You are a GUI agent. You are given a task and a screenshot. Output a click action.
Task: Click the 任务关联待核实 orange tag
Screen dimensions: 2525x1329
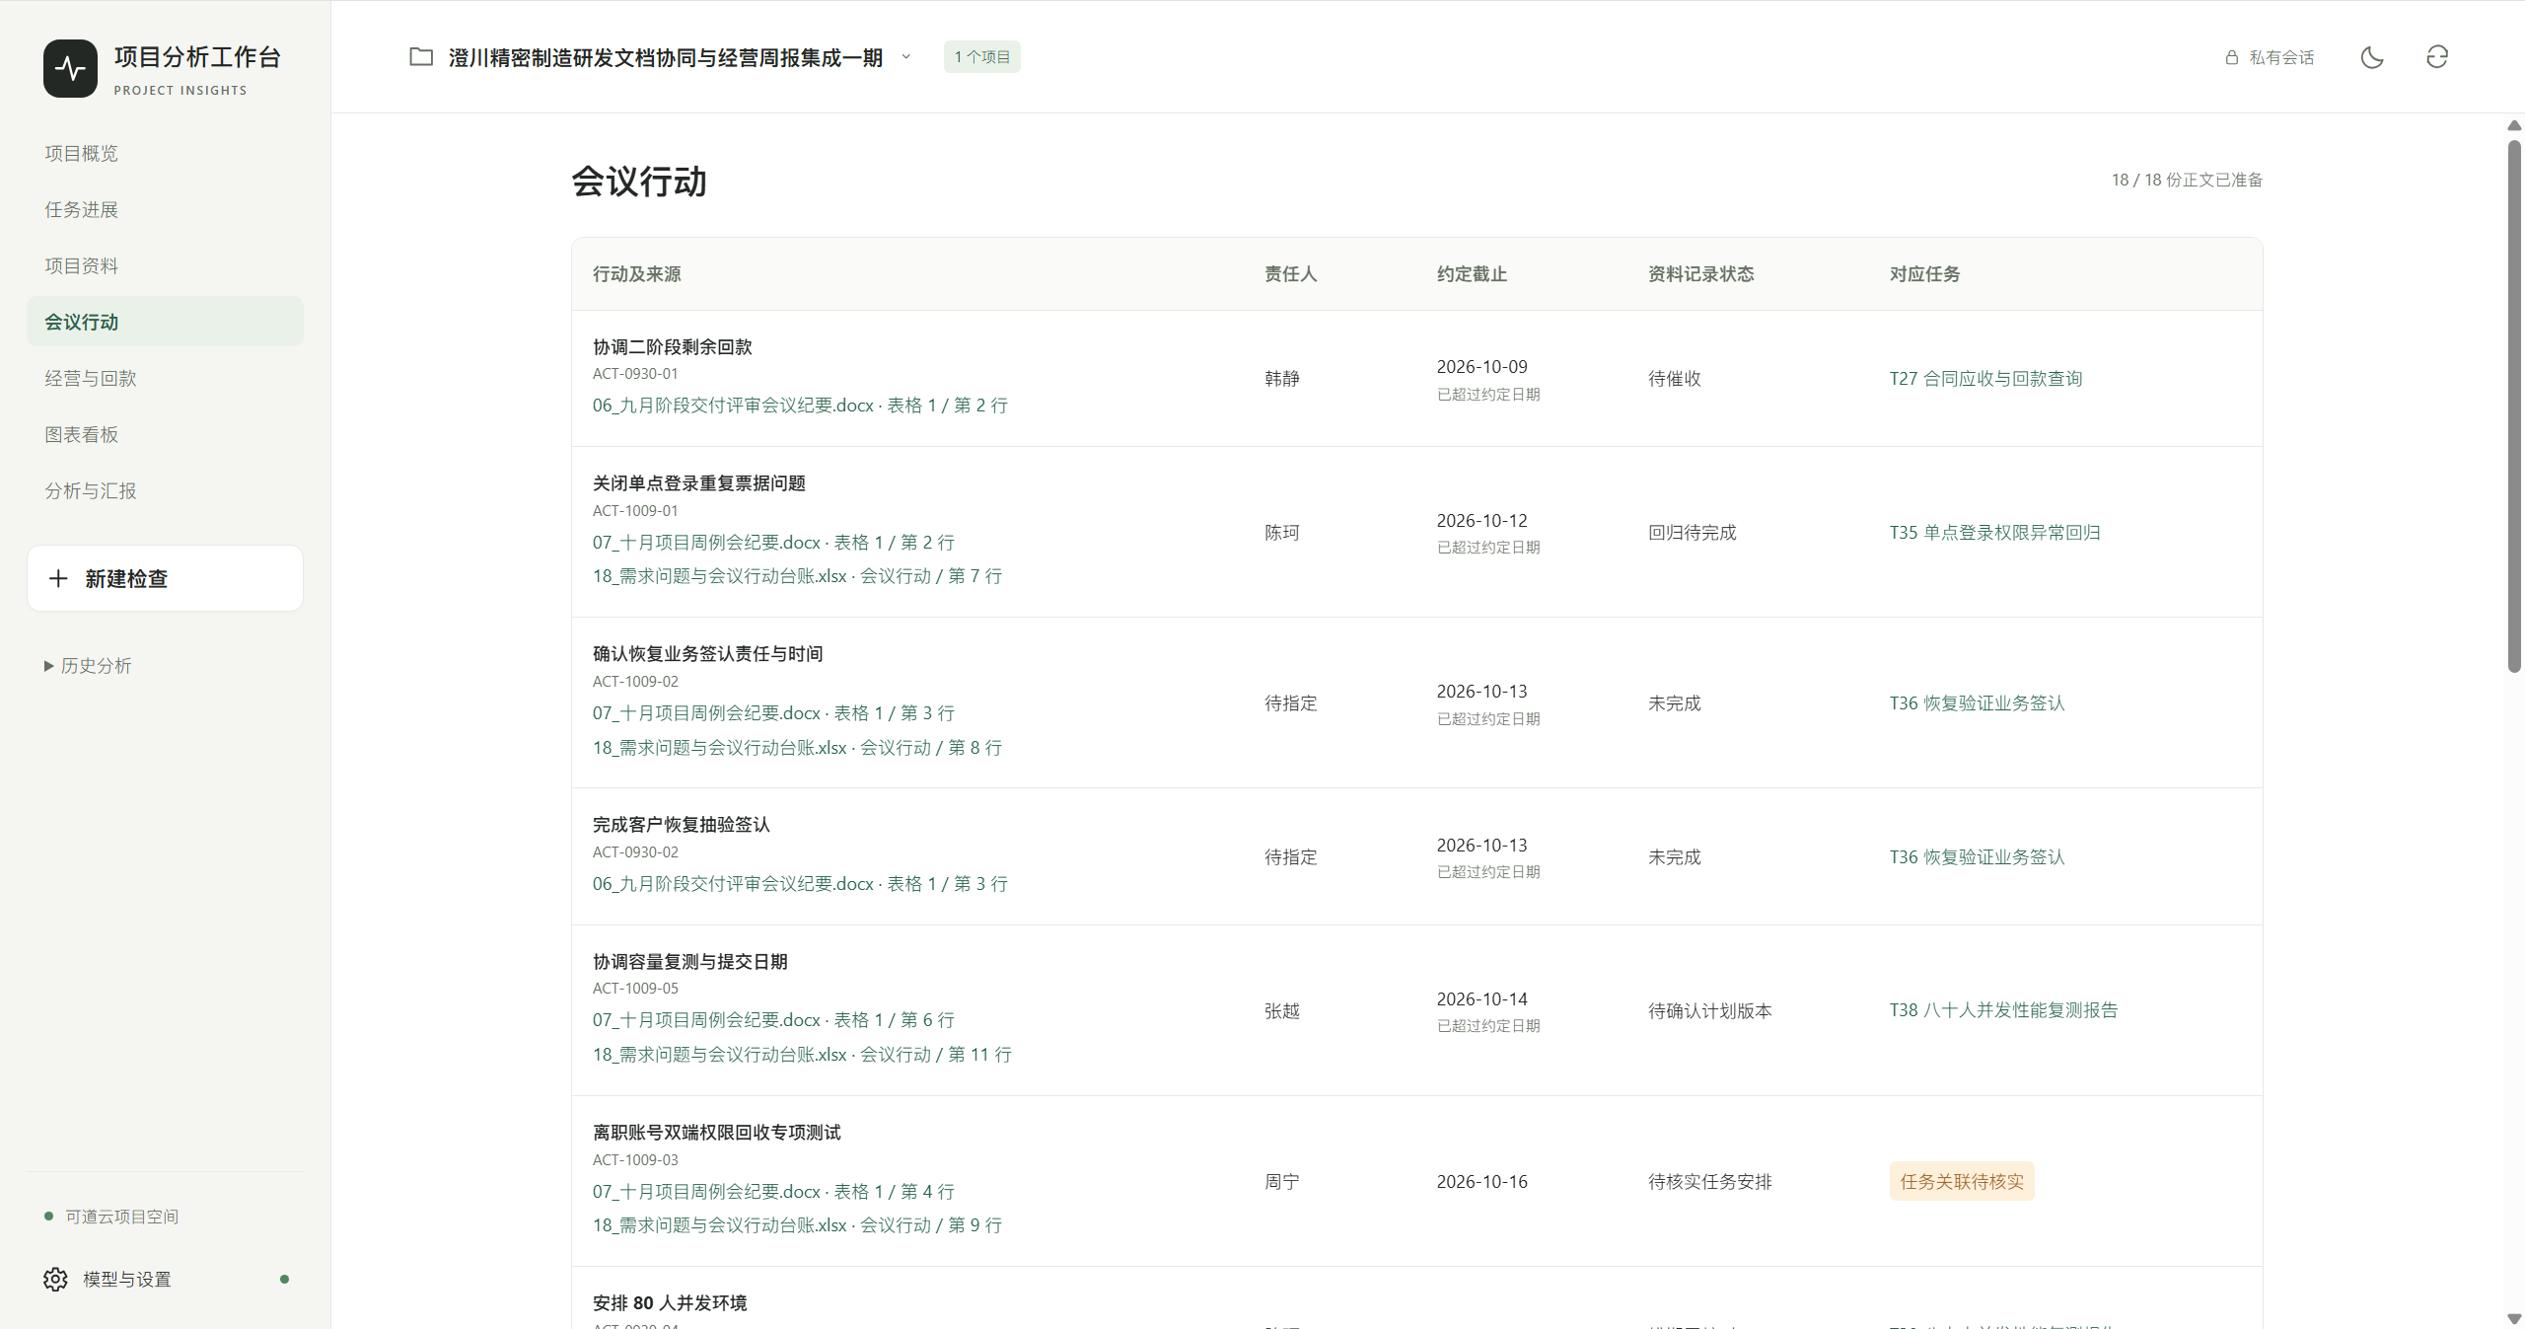click(1962, 1181)
